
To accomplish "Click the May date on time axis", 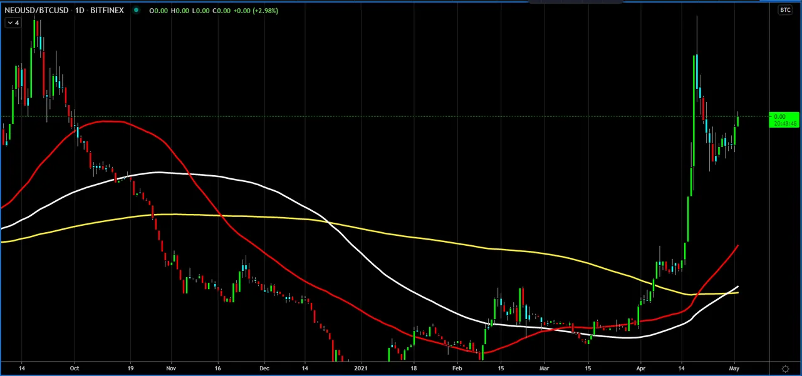I will click(734, 368).
